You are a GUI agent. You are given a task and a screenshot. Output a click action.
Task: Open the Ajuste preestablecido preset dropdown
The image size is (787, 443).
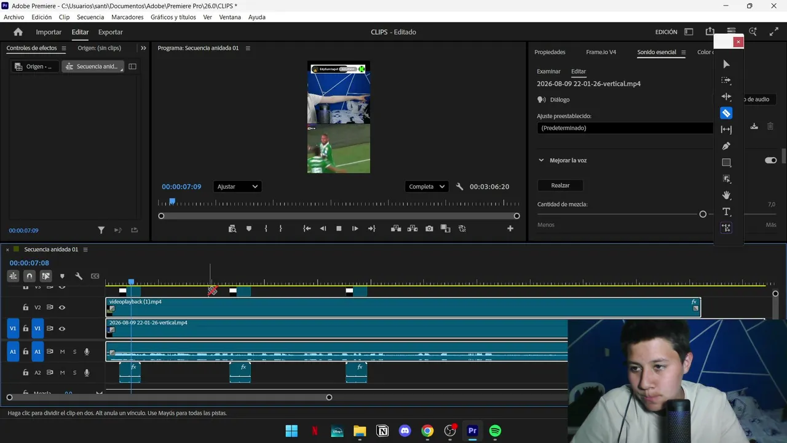pyautogui.click(x=625, y=128)
